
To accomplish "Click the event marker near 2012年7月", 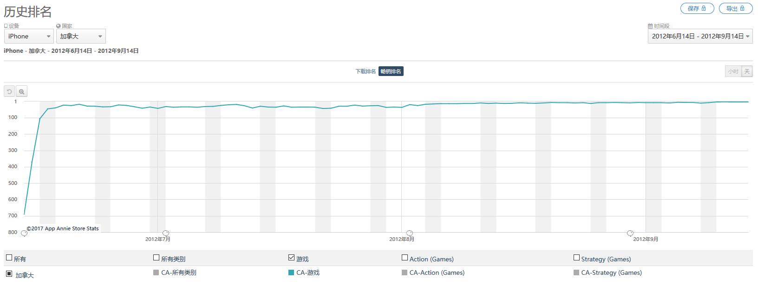I will (166, 233).
